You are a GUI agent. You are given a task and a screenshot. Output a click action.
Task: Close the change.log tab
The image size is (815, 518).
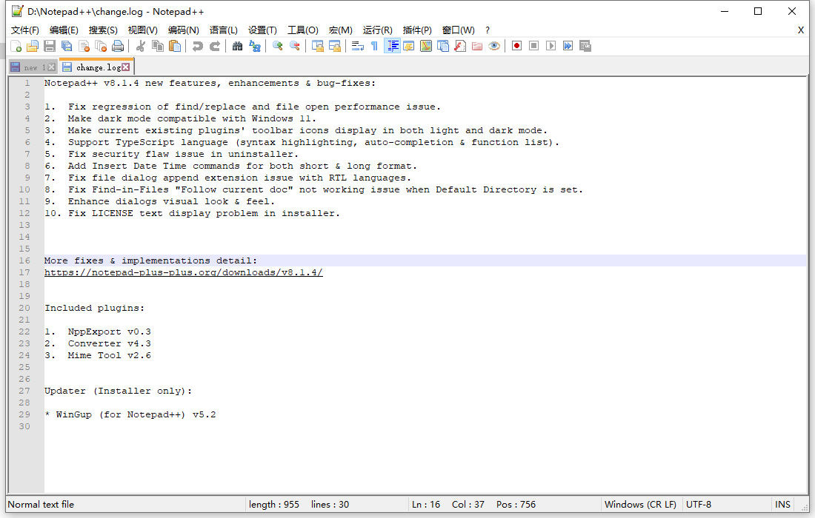tap(126, 67)
